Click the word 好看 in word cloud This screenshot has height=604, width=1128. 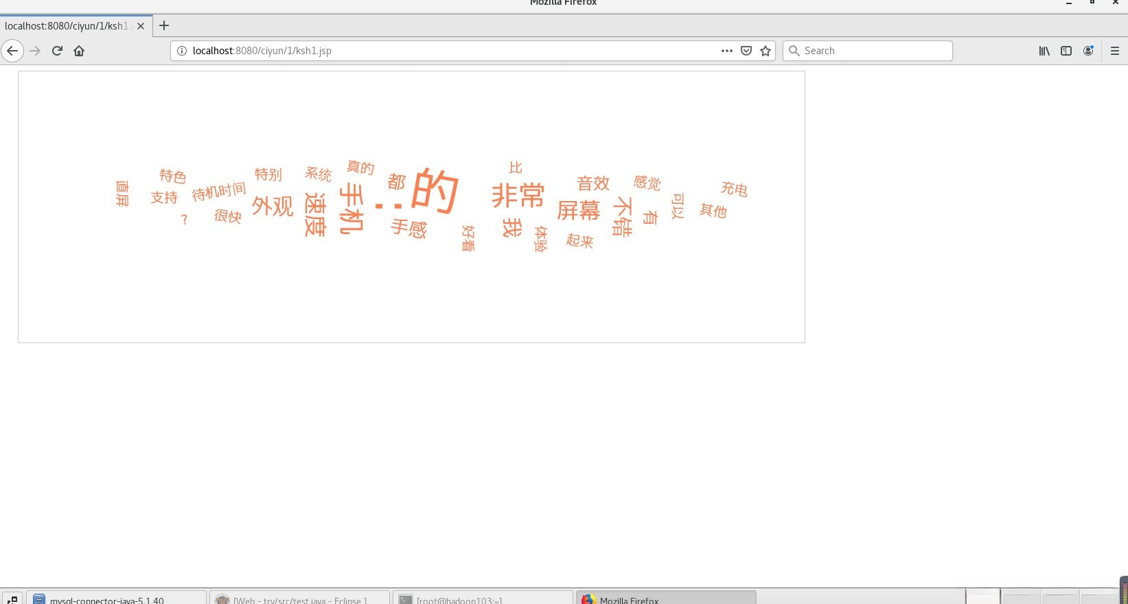(468, 238)
